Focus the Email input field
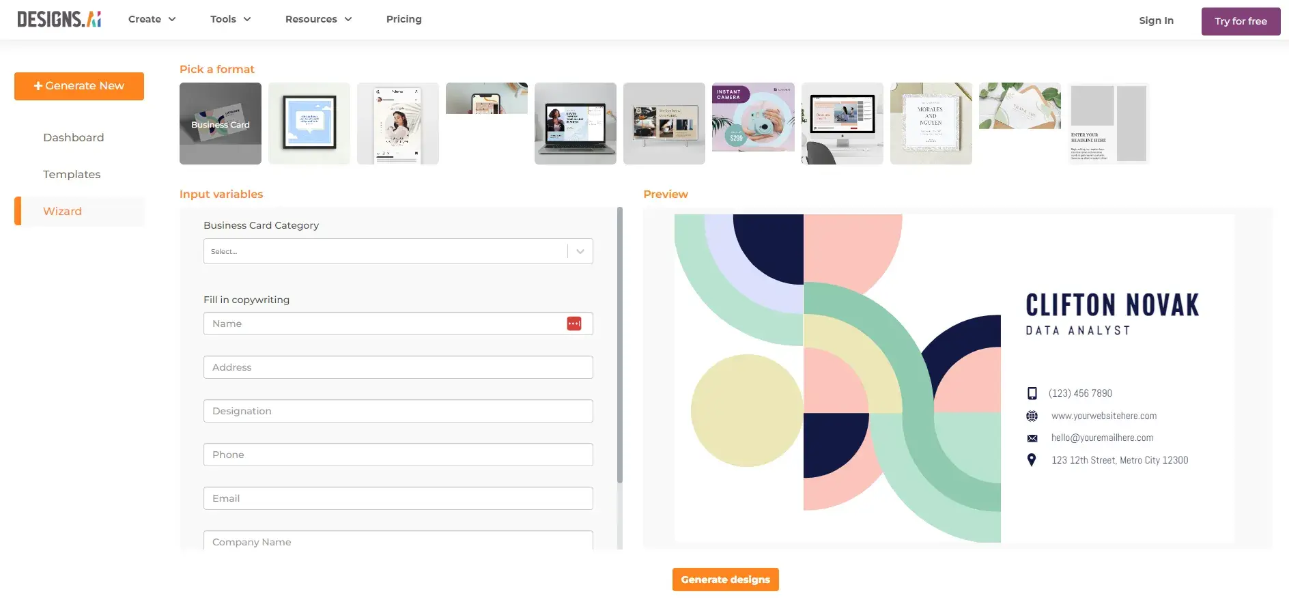 pos(398,498)
